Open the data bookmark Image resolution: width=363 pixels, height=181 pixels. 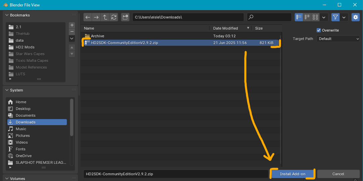[x=36, y=40]
